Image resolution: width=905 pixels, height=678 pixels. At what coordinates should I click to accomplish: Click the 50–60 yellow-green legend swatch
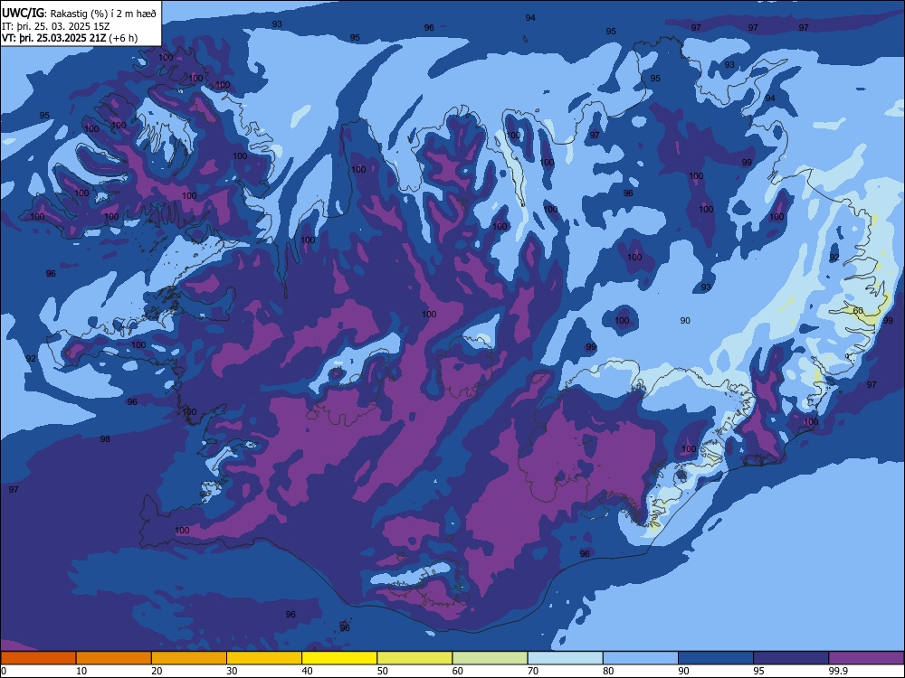click(414, 658)
